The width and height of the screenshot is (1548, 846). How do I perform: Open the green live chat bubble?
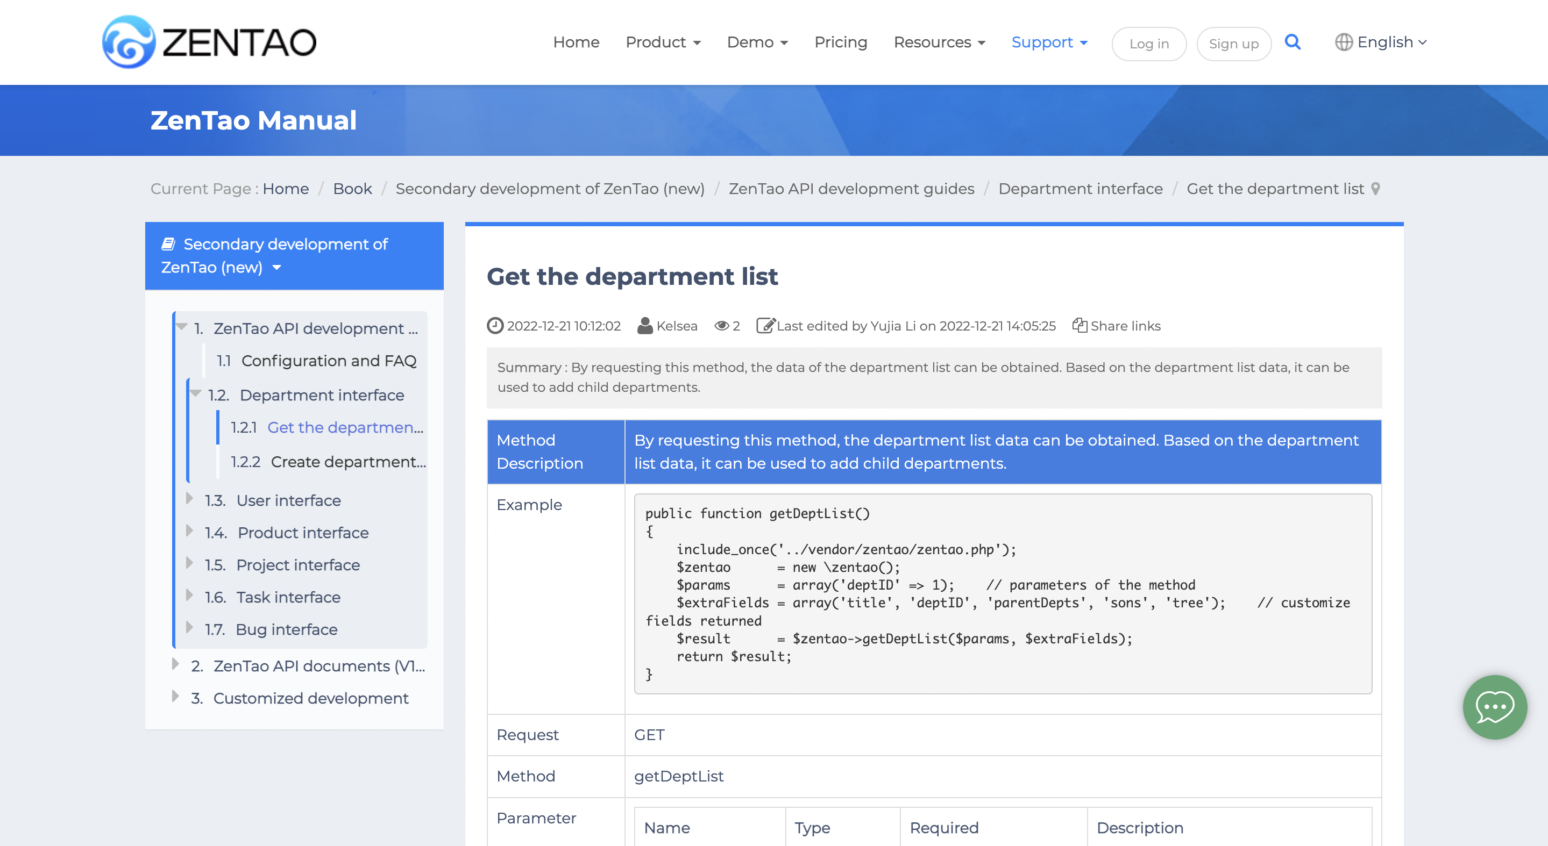point(1495,707)
